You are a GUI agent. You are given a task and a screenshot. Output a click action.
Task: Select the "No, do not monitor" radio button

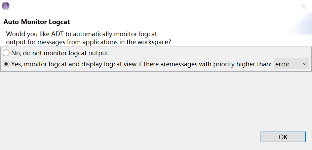tap(6, 53)
